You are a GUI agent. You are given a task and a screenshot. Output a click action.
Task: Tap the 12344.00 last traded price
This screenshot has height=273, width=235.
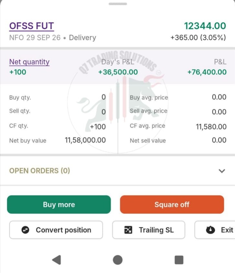[x=205, y=26]
